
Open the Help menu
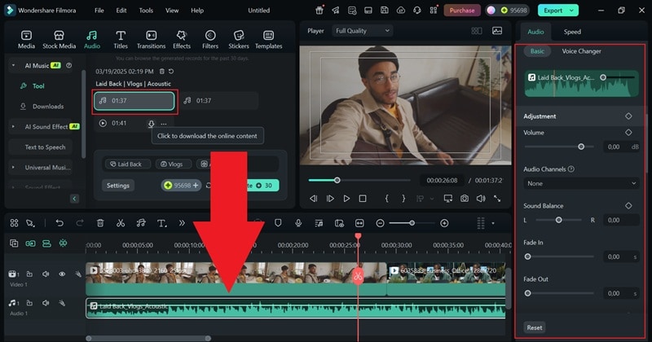pos(197,11)
